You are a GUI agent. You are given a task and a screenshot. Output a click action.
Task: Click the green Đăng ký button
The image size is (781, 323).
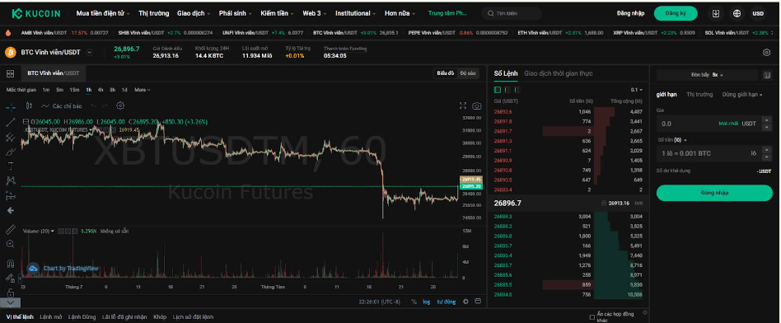[676, 13]
